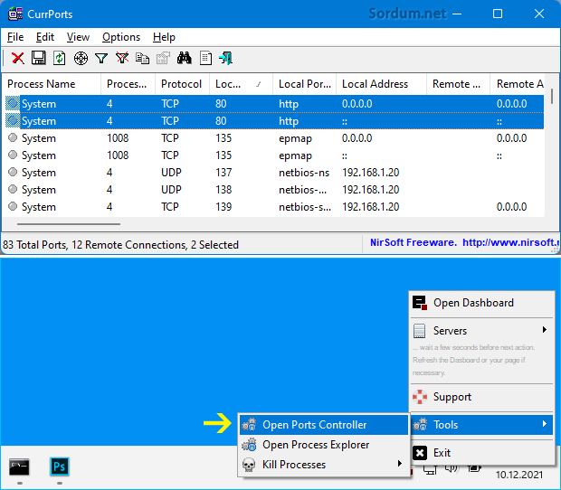Open the NirSoft Freeware website link
Image resolution: width=561 pixels, height=490 pixels.
click(465, 242)
